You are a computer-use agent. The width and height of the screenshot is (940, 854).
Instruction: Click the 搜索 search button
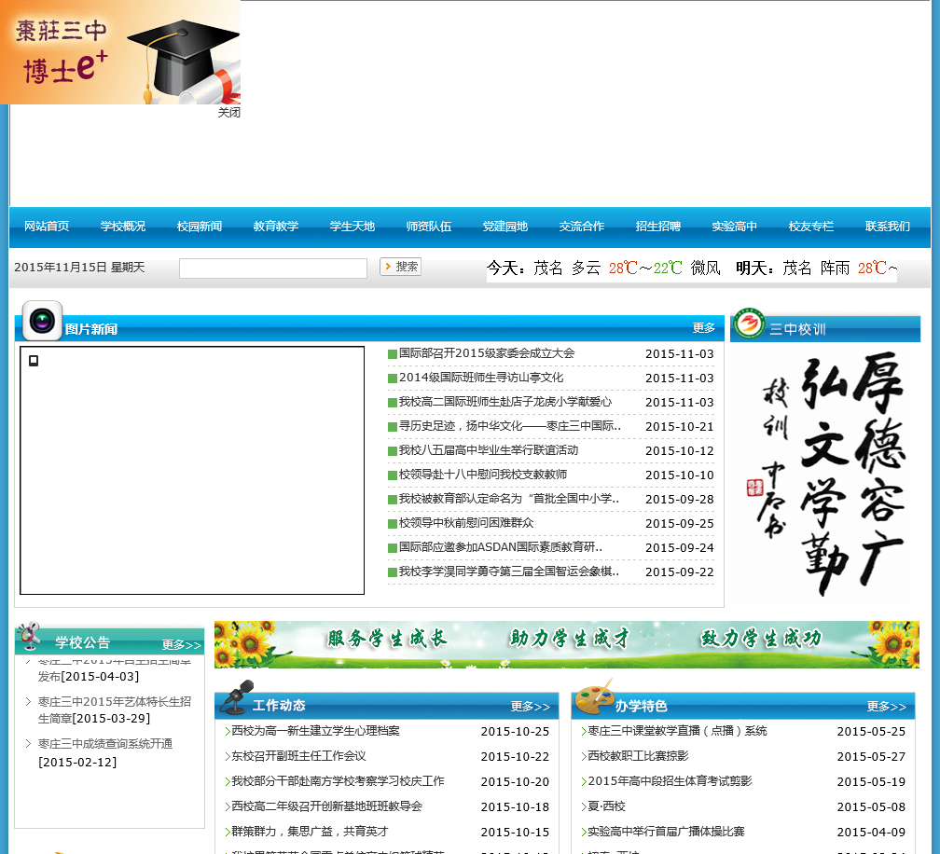tap(400, 267)
